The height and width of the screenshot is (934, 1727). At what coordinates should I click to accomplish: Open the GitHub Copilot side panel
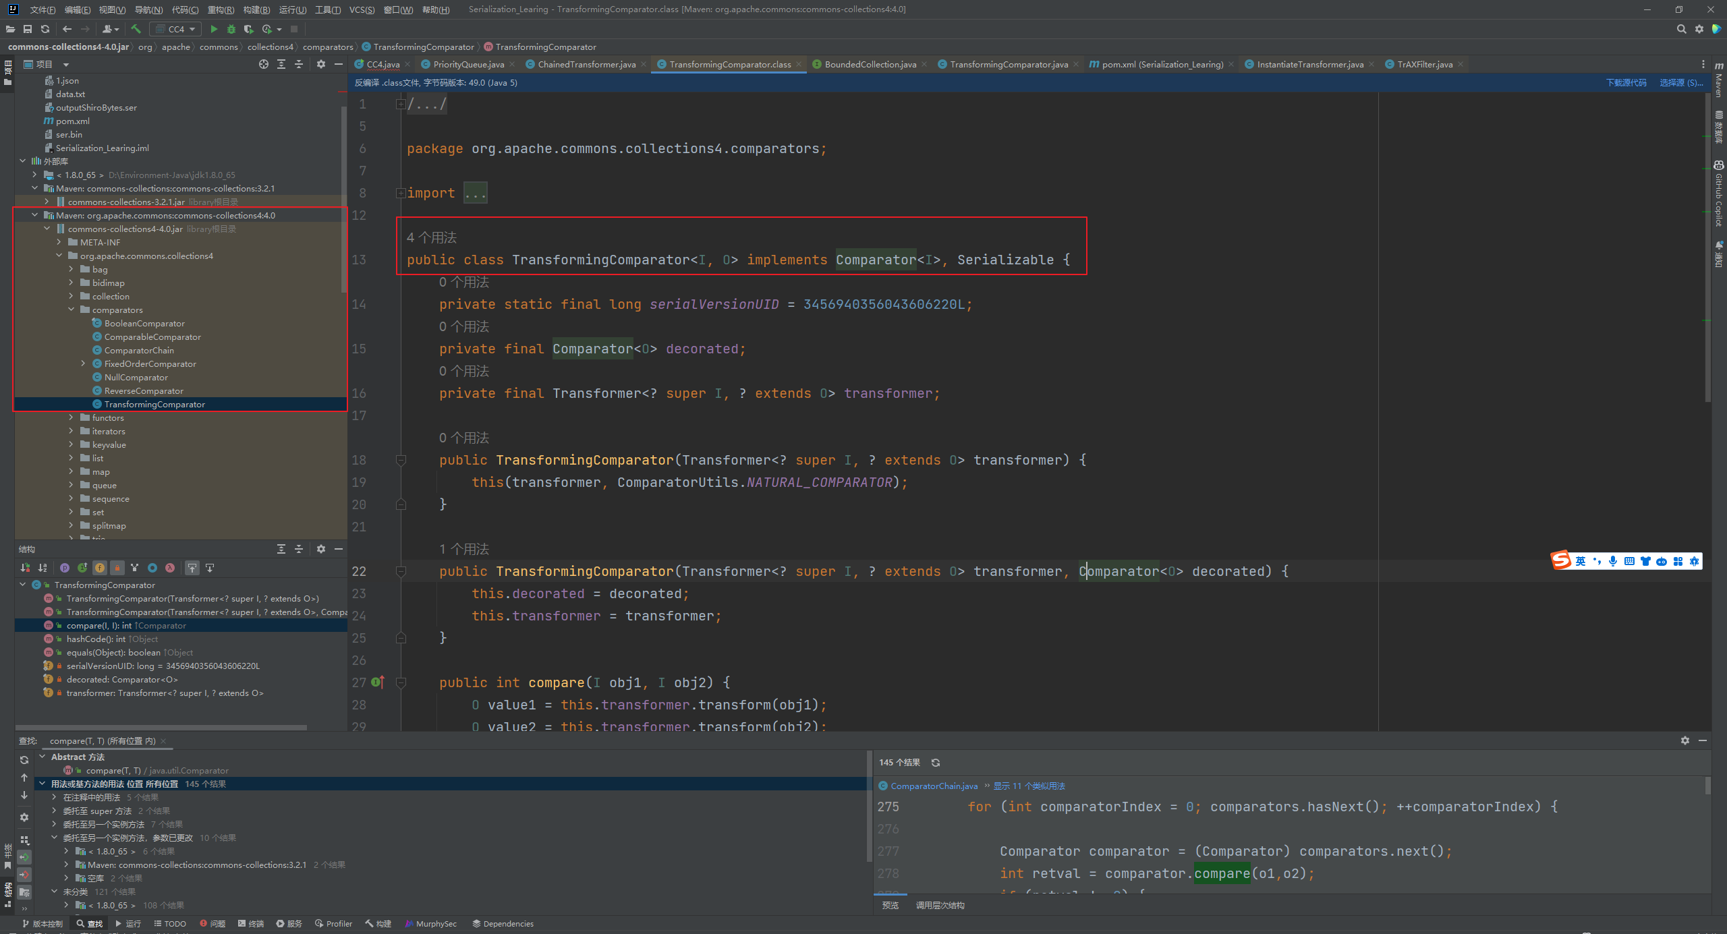point(1719,194)
